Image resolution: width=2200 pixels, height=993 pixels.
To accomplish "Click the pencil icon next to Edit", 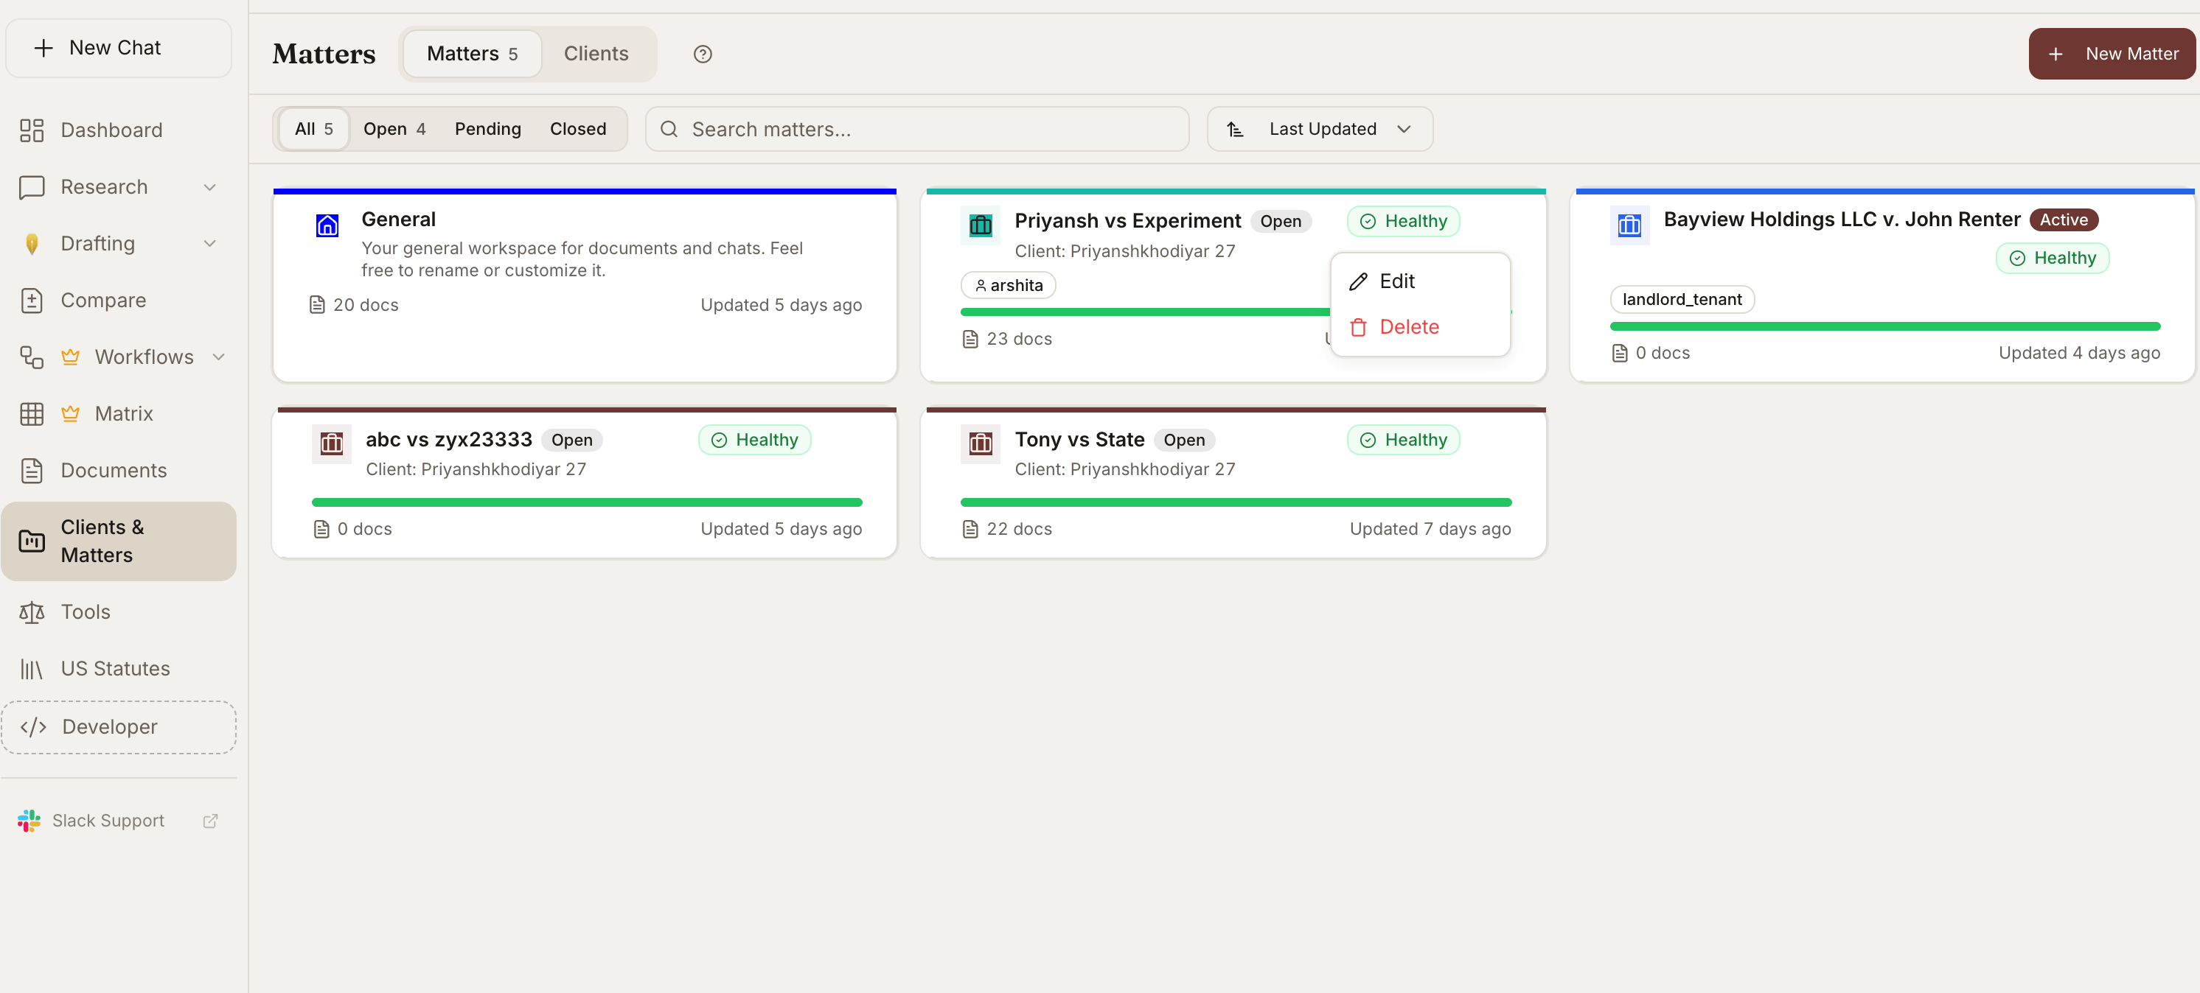I will (1358, 281).
